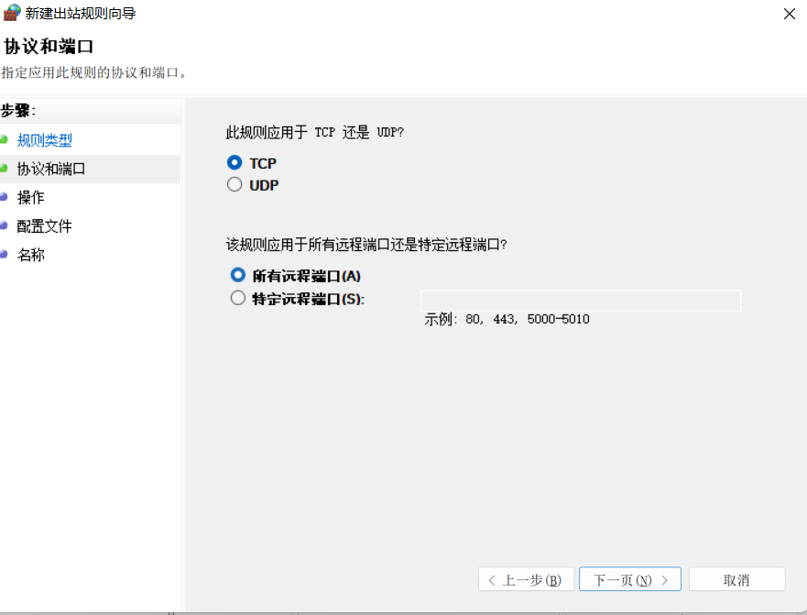The height and width of the screenshot is (615, 807).
Task: Click the 下一页(N) next button
Action: pos(630,580)
